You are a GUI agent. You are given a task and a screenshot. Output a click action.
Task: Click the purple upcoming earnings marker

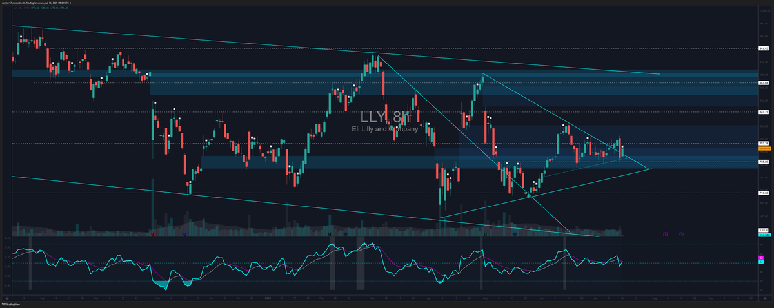(x=665, y=235)
